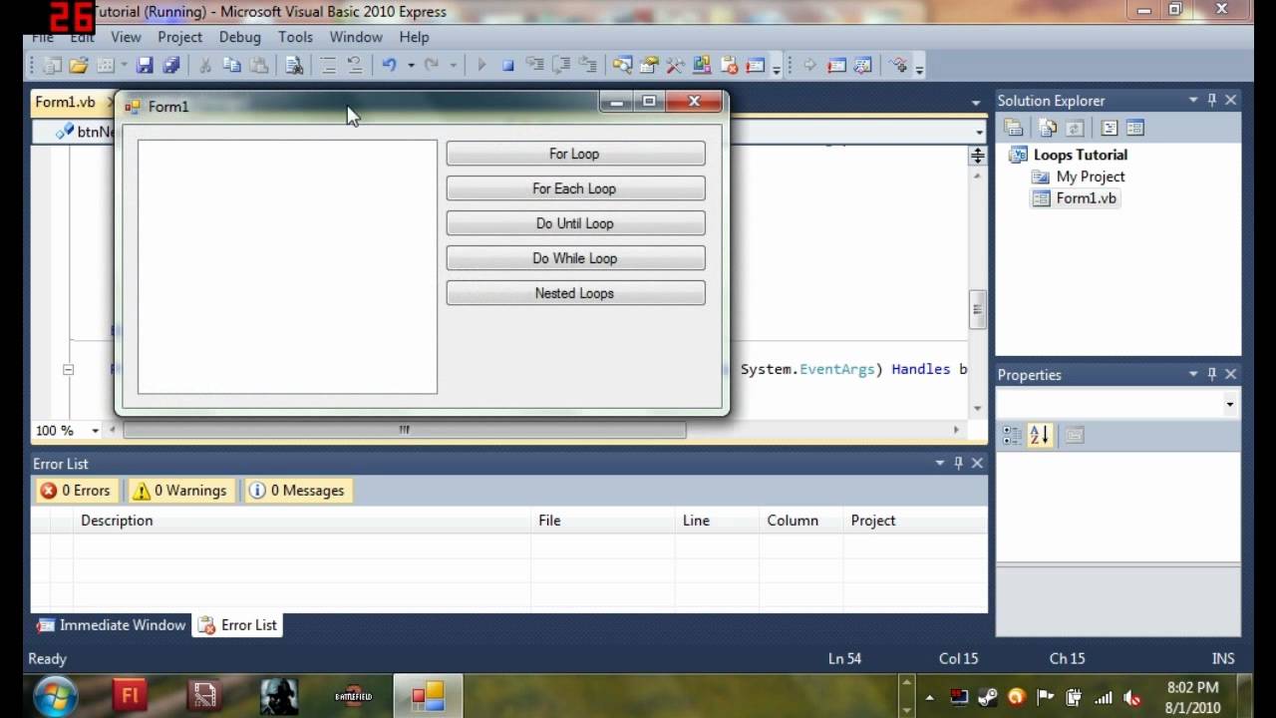1276x718 pixels.
Task: Stop debugging with the Stop icon
Action: [507, 65]
